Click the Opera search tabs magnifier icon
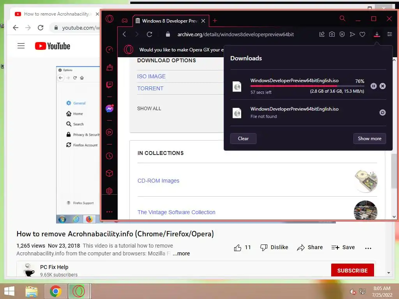Viewport: 399px width, 299px height. (343, 19)
